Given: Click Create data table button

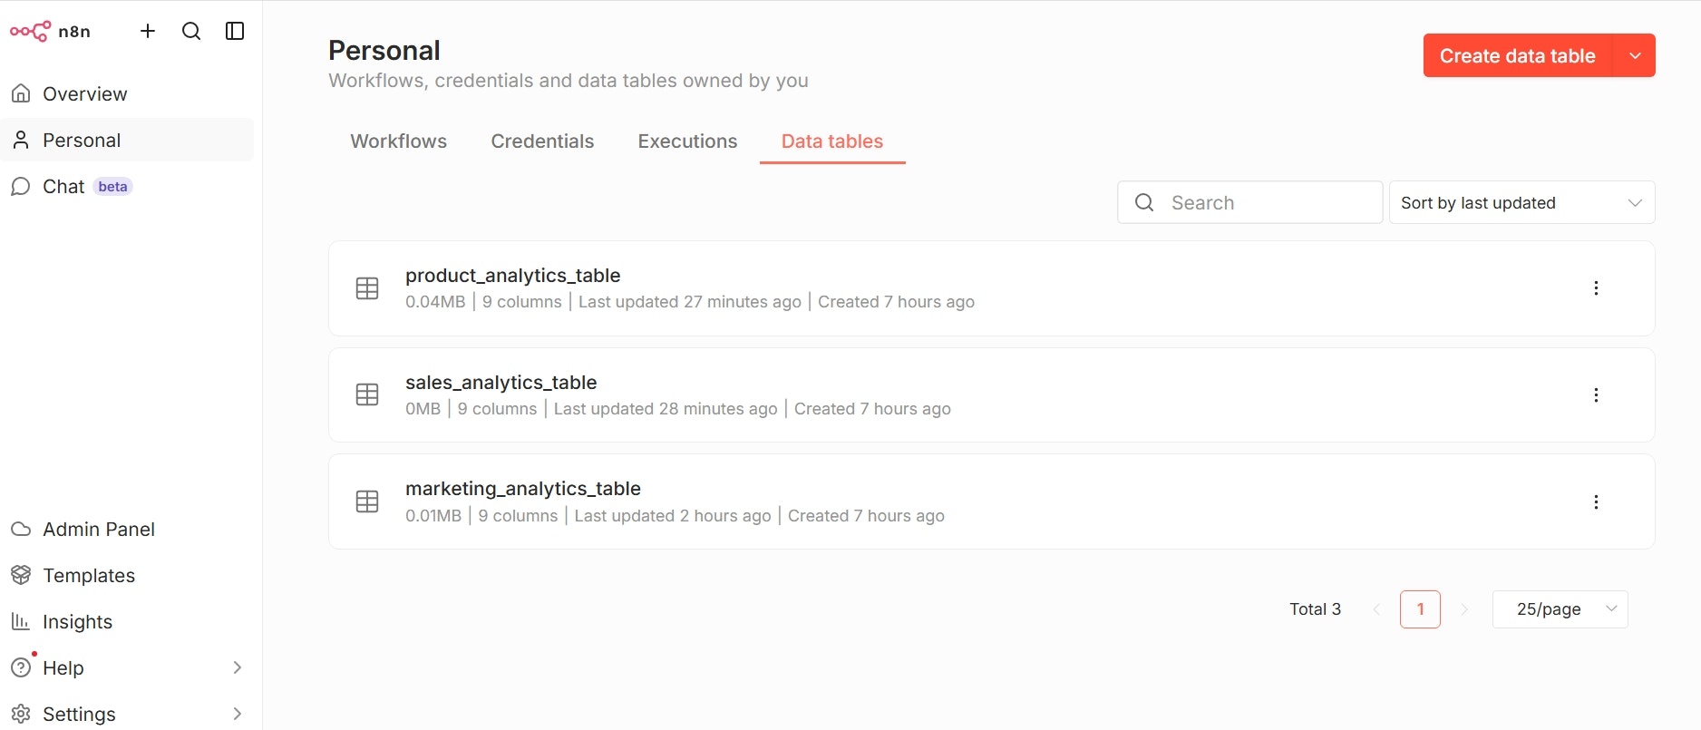Looking at the screenshot, I should point(1518,55).
